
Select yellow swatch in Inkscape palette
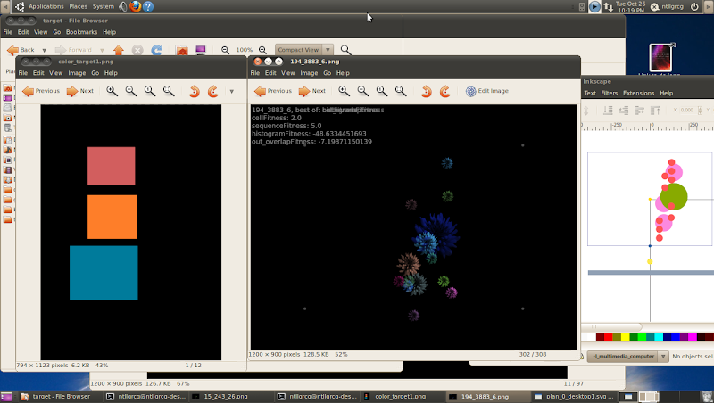click(x=626, y=337)
